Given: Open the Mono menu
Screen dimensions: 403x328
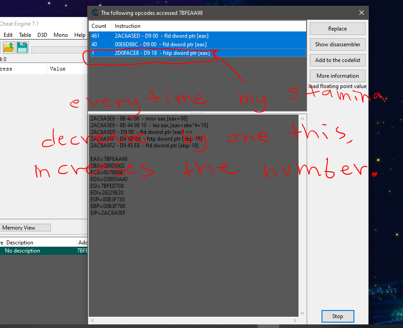Looking at the screenshot, I should (61, 35).
